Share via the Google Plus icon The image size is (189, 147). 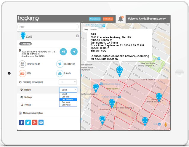pos(35,122)
